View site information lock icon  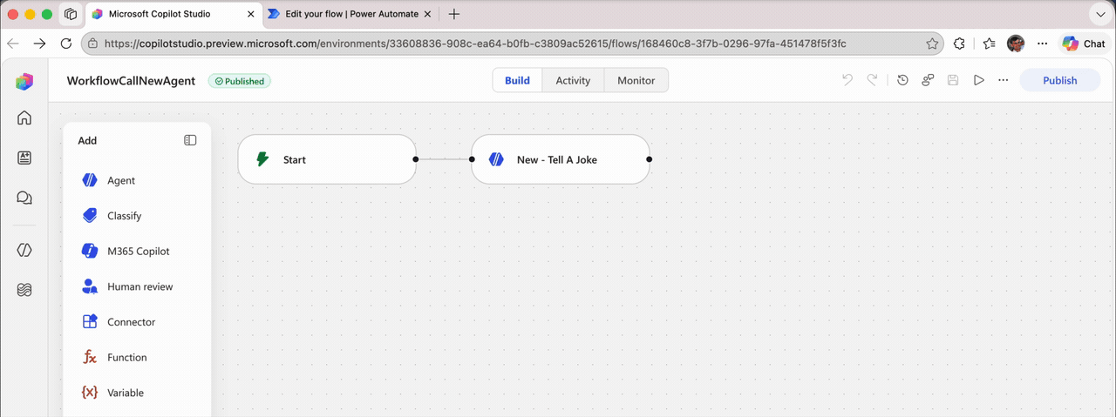92,44
